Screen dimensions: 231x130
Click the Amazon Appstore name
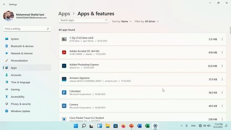[x=79, y=78]
